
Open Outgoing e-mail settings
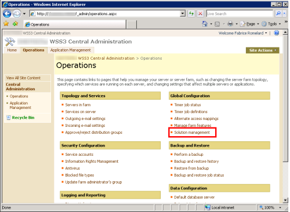[85, 118]
